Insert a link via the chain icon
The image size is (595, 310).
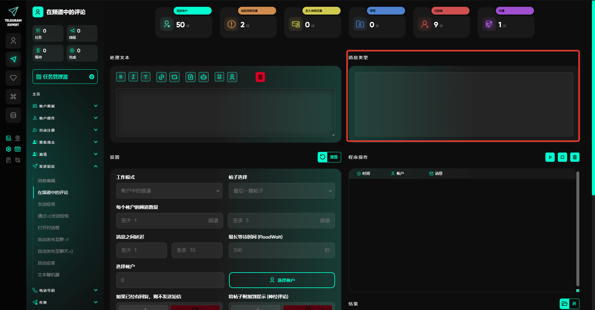tap(161, 77)
